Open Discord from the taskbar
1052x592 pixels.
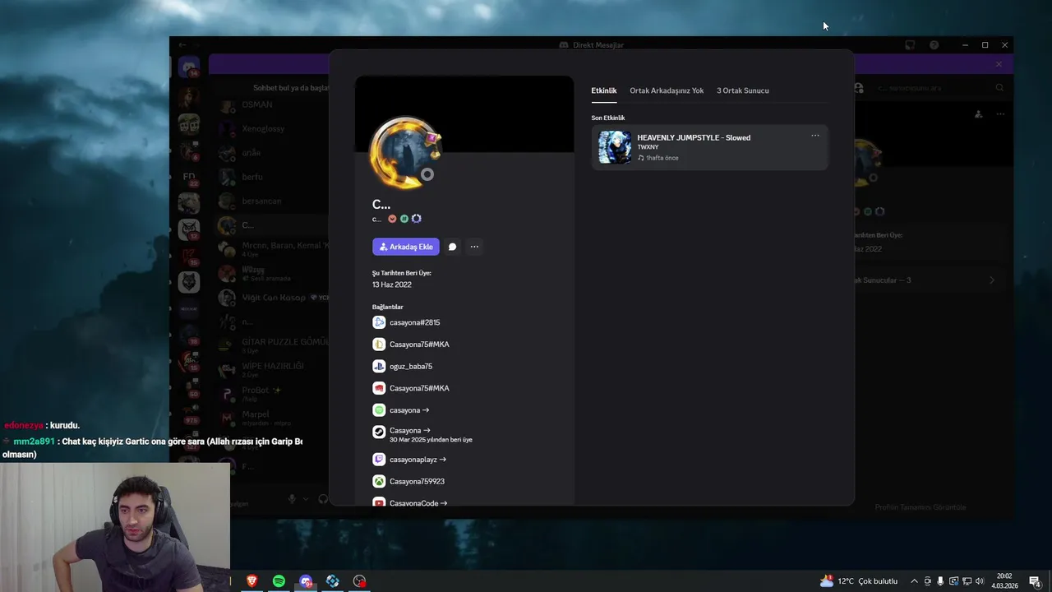[x=306, y=581]
